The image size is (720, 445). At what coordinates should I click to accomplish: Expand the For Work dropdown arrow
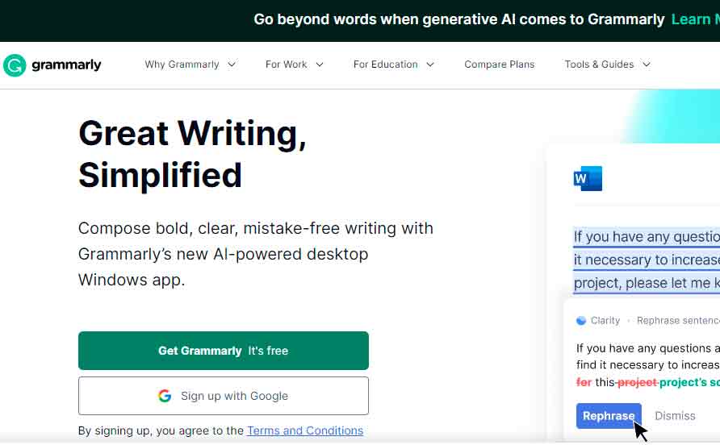(x=320, y=64)
